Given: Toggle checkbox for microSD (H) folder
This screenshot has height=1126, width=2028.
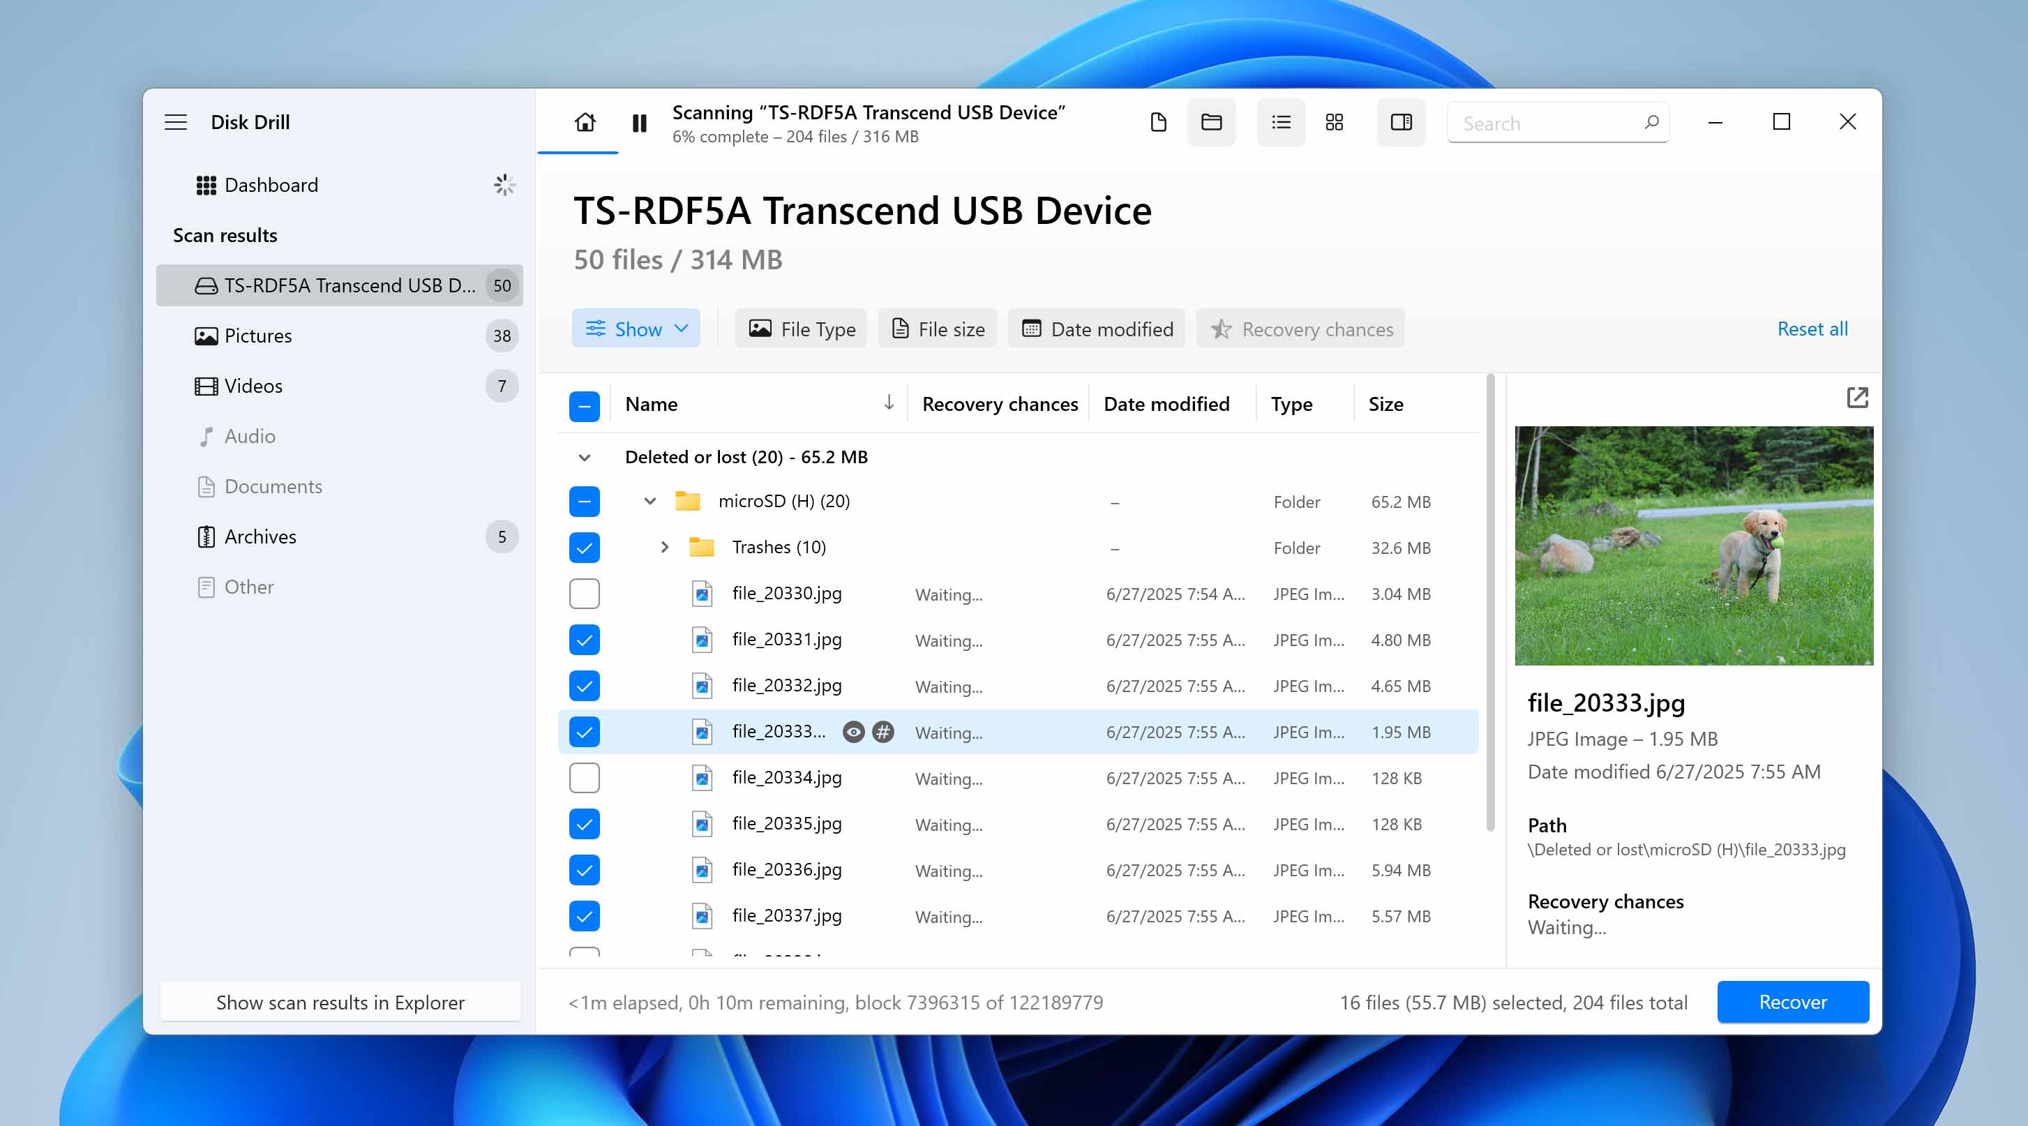Looking at the screenshot, I should [584, 501].
